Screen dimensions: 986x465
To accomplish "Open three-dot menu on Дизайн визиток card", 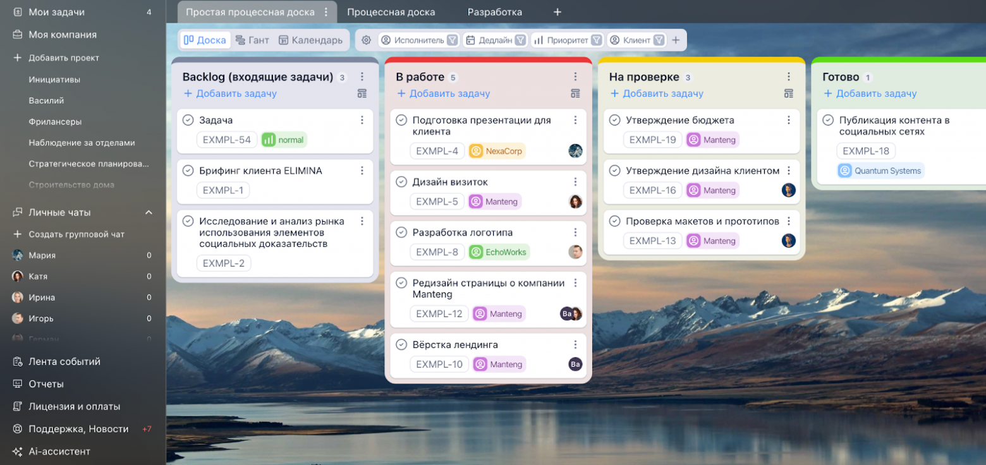I will [575, 182].
